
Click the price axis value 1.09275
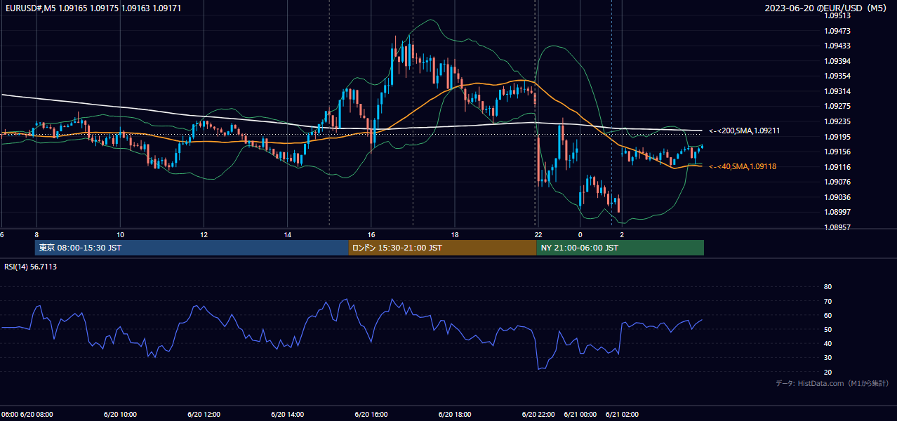pos(838,106)
